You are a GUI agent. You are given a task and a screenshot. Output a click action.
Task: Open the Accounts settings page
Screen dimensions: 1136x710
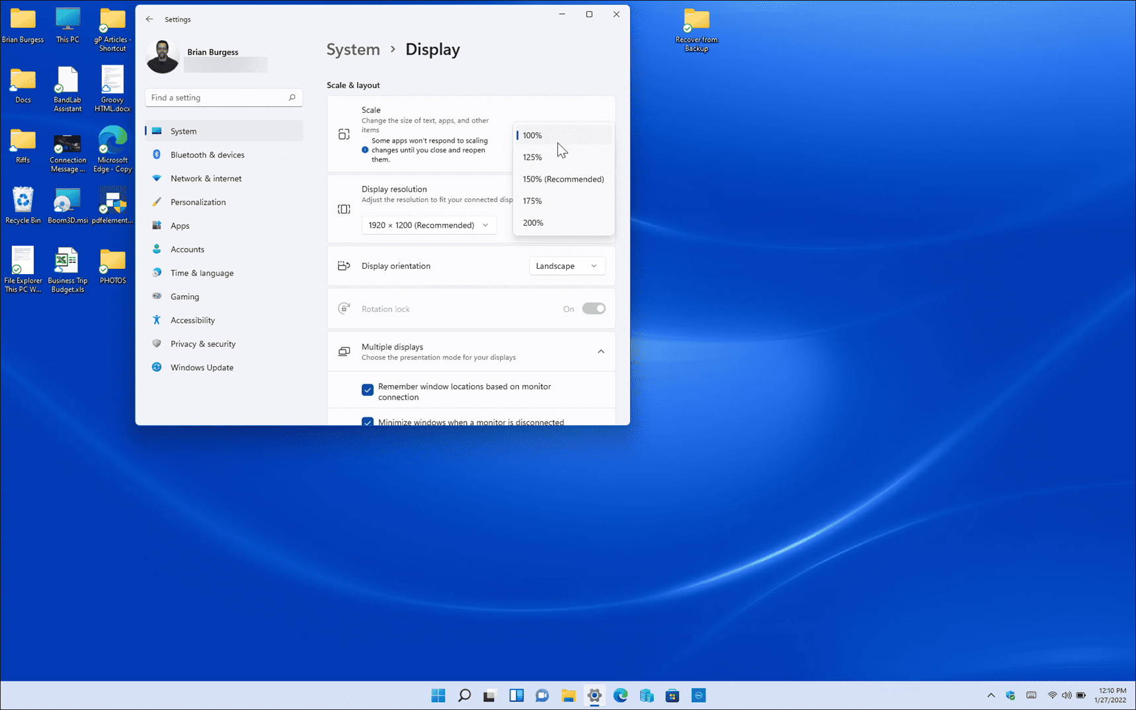(x=187, y=249)
